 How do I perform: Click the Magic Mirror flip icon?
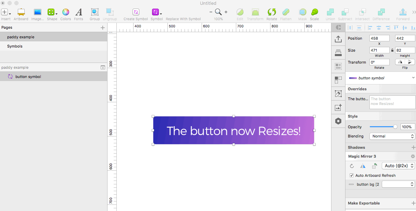click(x=363, y=166)
